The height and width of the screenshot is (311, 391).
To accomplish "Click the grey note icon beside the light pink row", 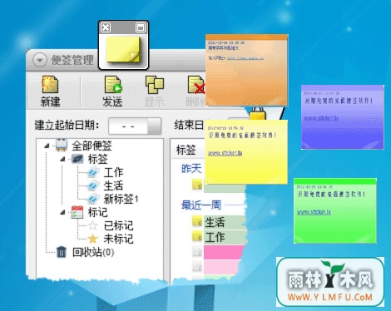I will click(197, 267).
